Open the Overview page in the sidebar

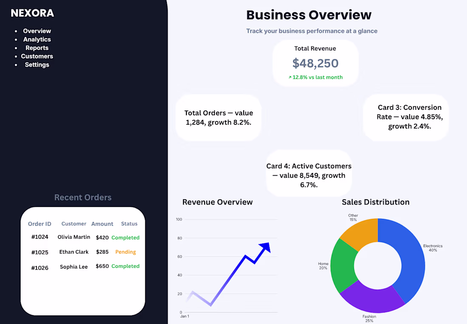pos(37,31)
